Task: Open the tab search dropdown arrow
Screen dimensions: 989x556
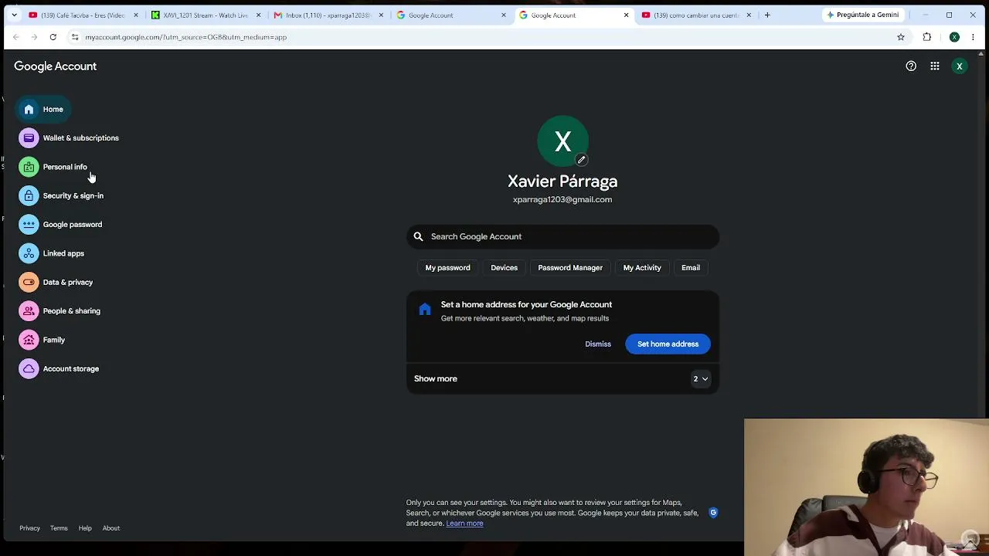Action: tap(14, 15)
